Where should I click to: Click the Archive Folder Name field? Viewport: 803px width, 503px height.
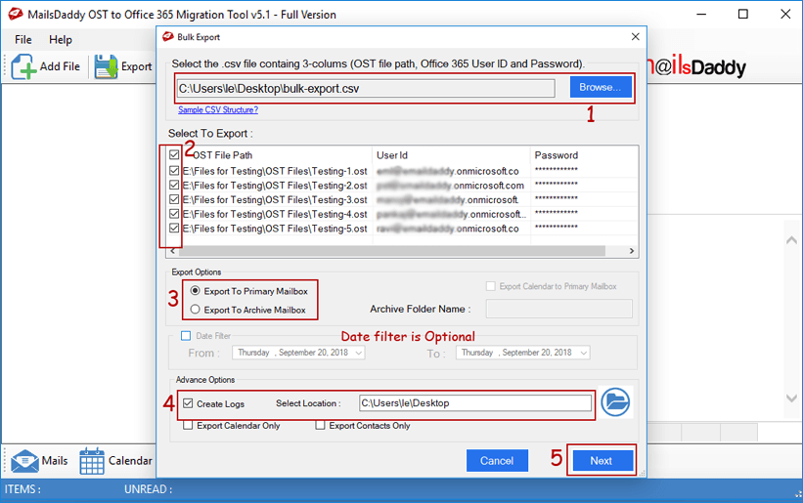(x=558, y=309)
